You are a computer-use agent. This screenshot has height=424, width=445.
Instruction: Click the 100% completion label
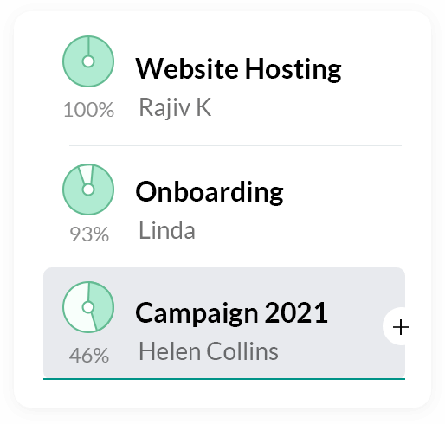89,110
